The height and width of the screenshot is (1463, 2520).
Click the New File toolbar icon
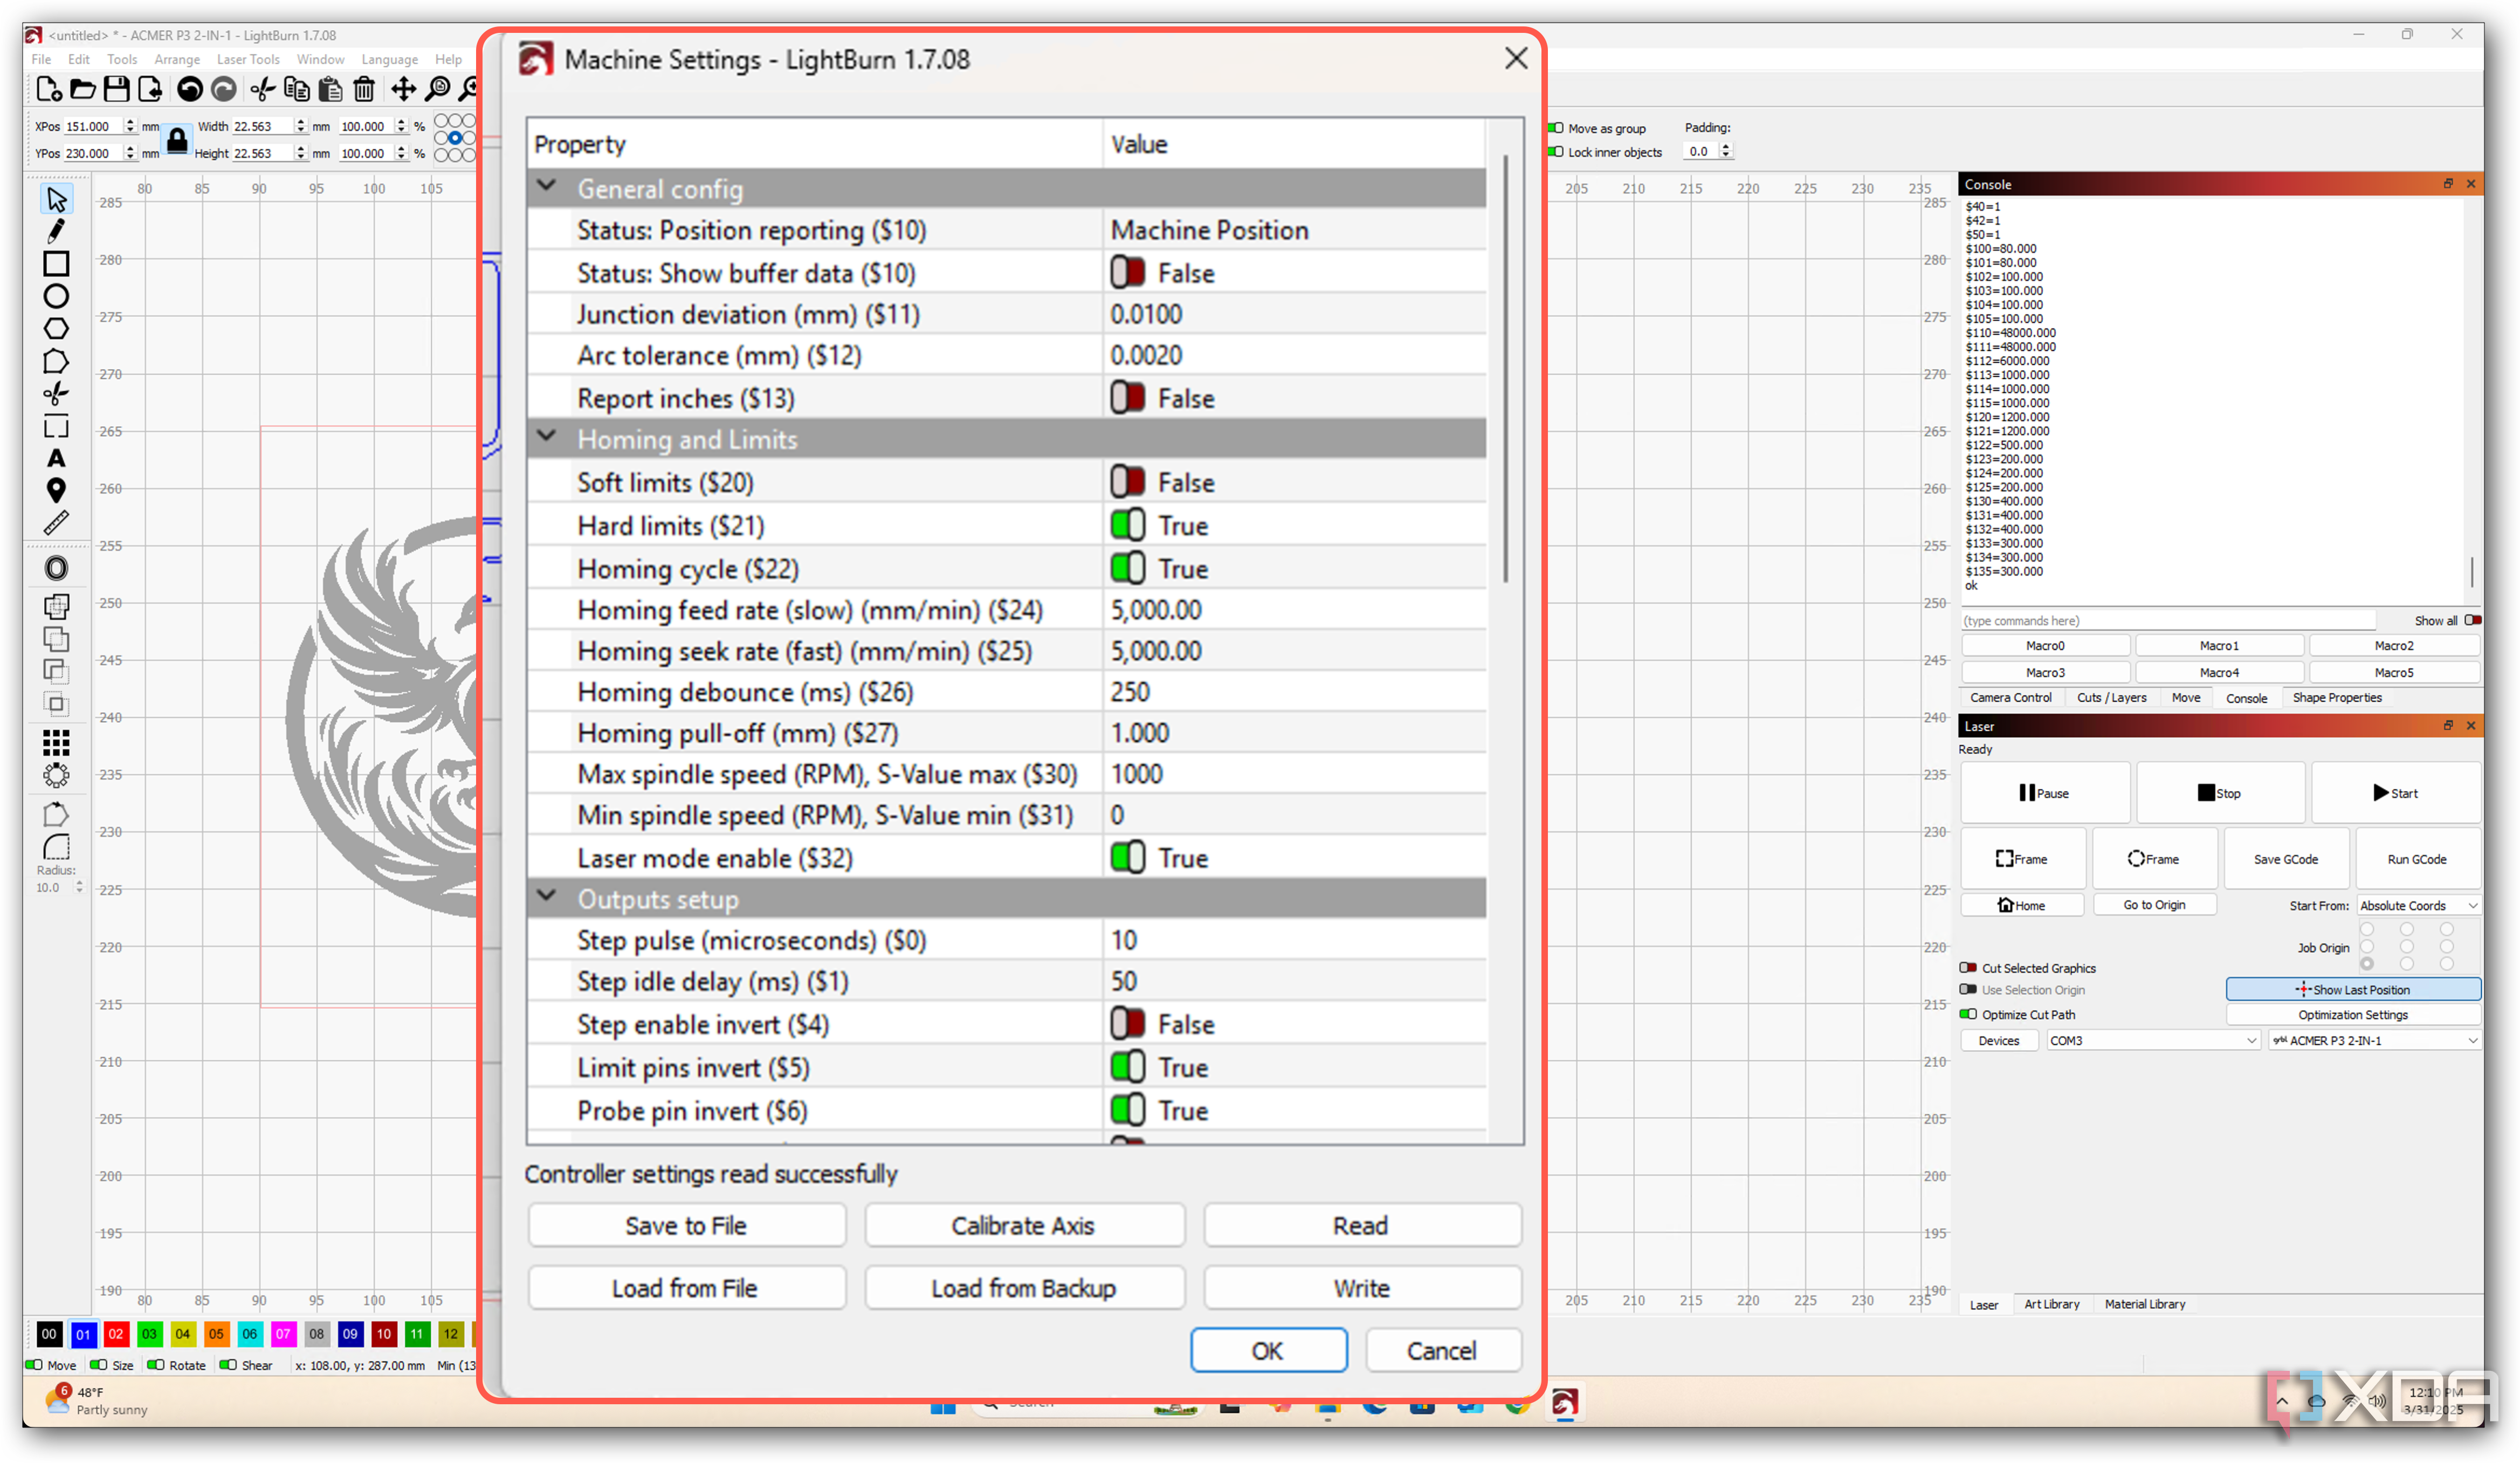click(x=48, y=90)
